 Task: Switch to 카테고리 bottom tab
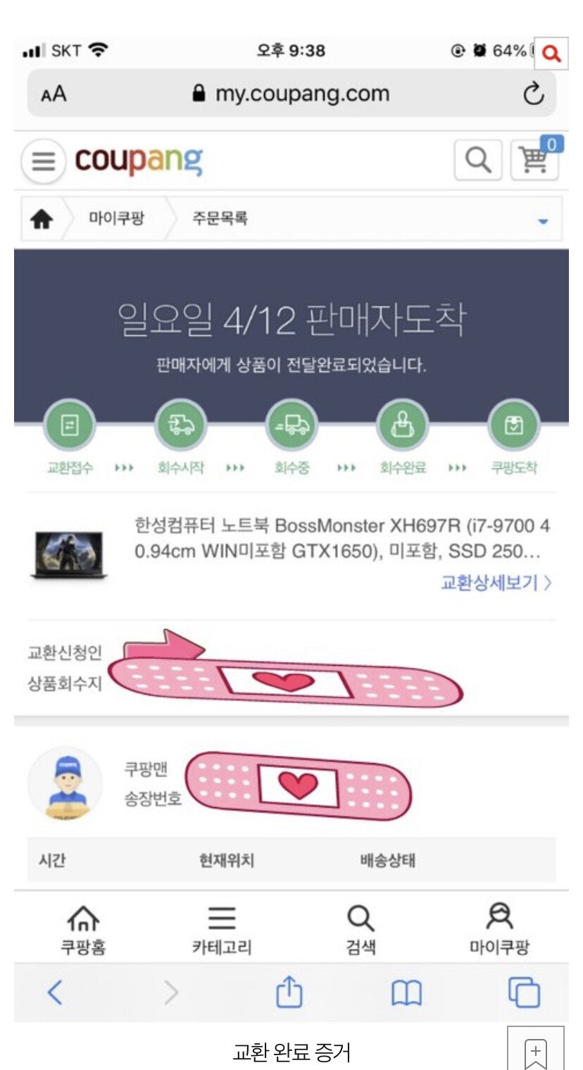coord(222,930)
